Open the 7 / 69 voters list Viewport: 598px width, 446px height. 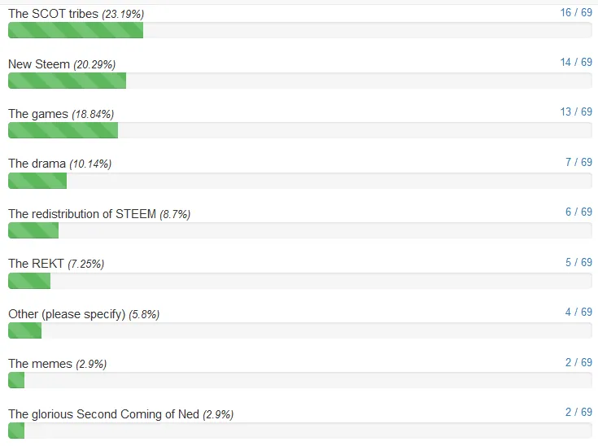coord(578,162)
